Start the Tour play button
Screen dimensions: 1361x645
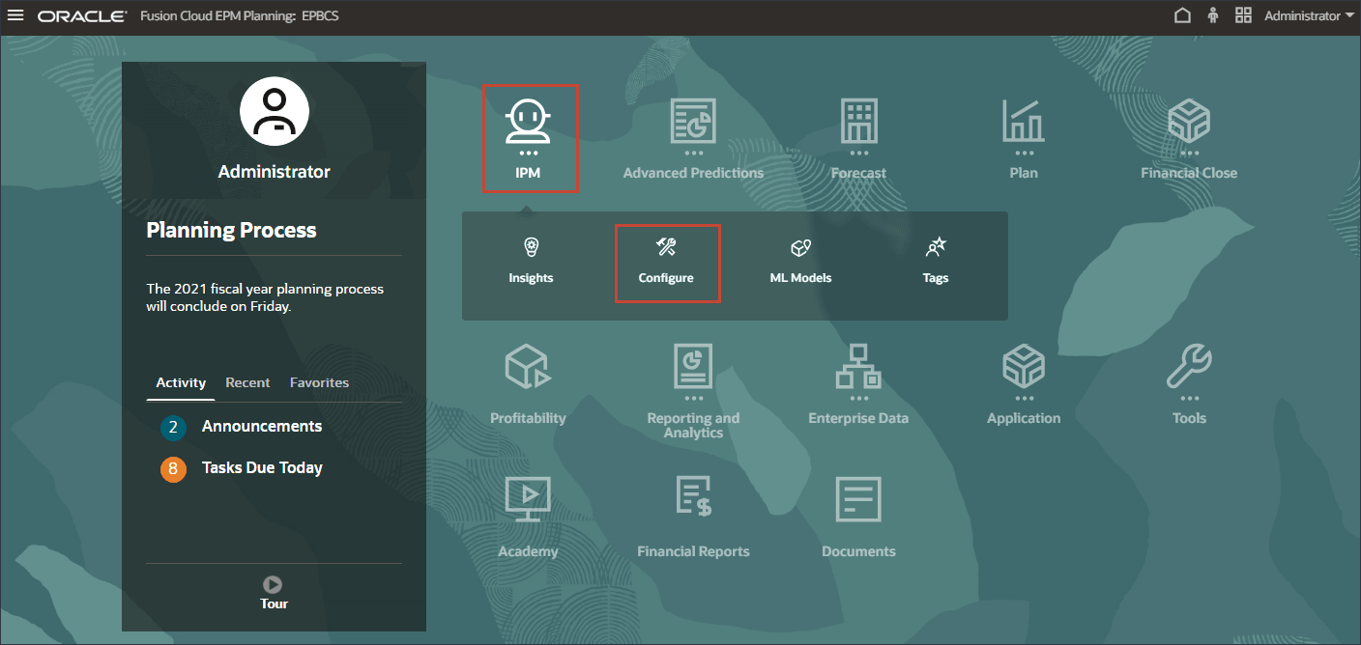click(x=274, y=584)
